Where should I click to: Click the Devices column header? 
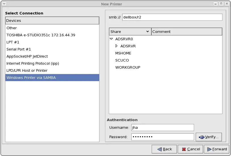(52, 21)
